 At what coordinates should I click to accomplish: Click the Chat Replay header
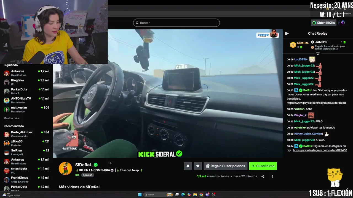pos(318,34)
